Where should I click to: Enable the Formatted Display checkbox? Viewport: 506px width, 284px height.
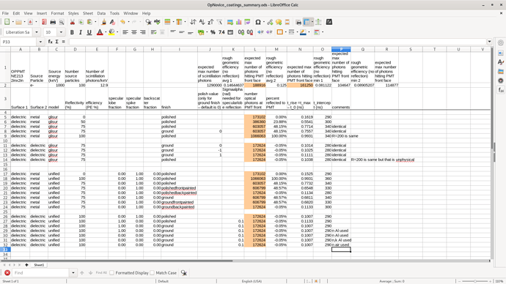(x=112, y=273)
